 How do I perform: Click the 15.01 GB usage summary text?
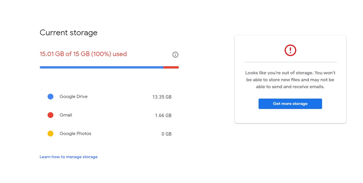[x=83, y=54]
